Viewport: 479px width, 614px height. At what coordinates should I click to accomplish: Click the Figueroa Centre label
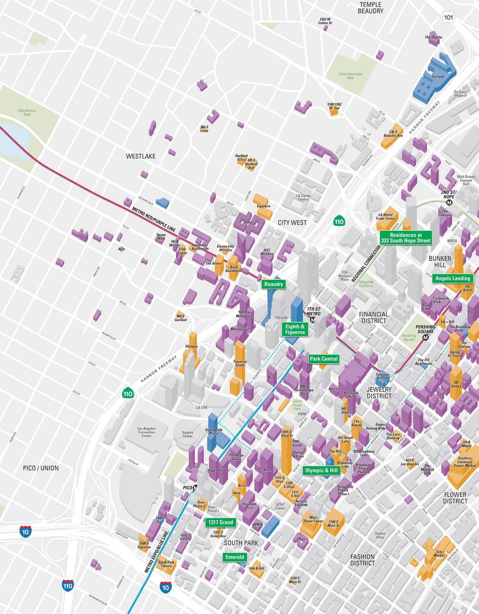click(x=240, y=363)
